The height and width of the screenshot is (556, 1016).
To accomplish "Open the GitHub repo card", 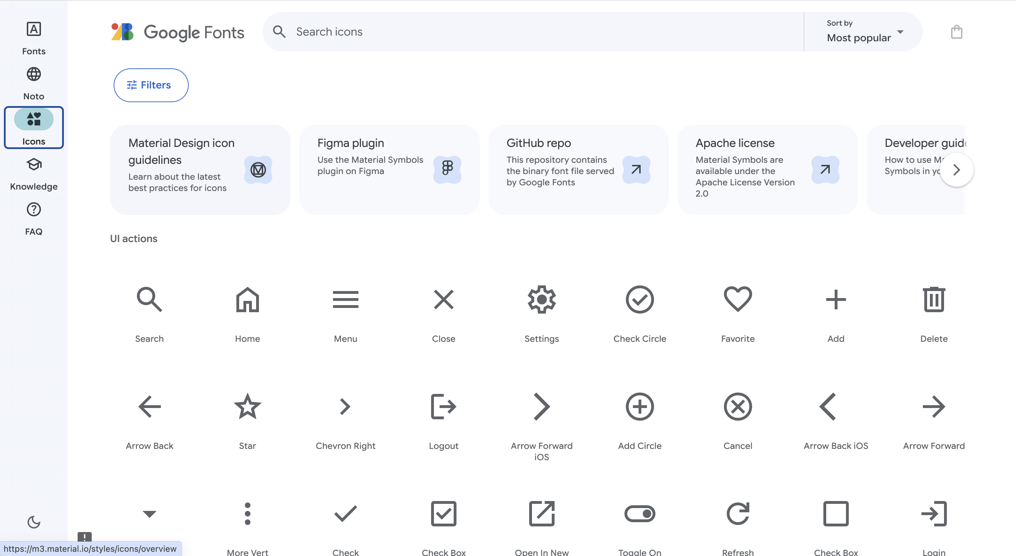I will click(x=578, y=170).
